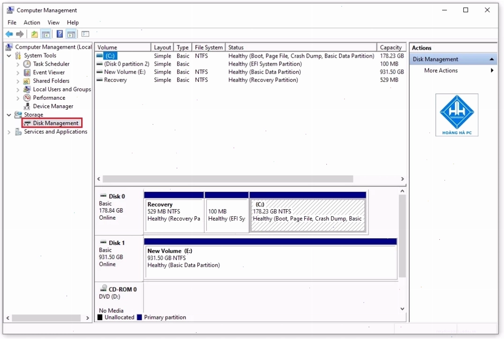
Task: Click the Disk 0 drive icon
Action: tap(104, 196)
